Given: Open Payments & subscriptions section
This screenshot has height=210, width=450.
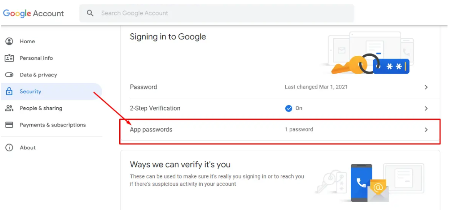Looking at the screenshot, I should [53, 125].
